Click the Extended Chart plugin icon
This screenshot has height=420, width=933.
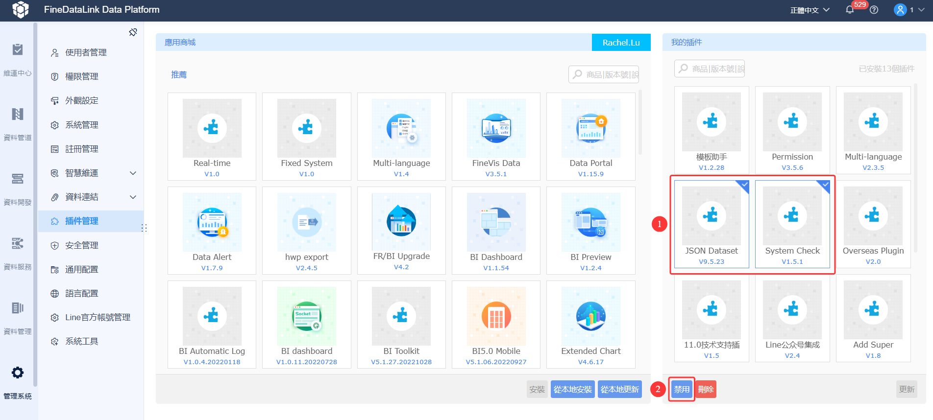(591, 316)
